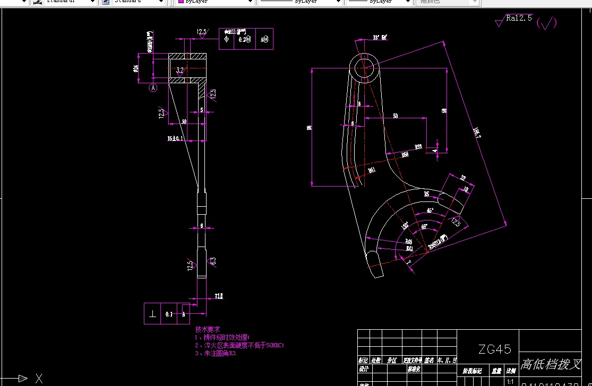Select the 年.月.日 title block cell

click(x=447, y=361)
